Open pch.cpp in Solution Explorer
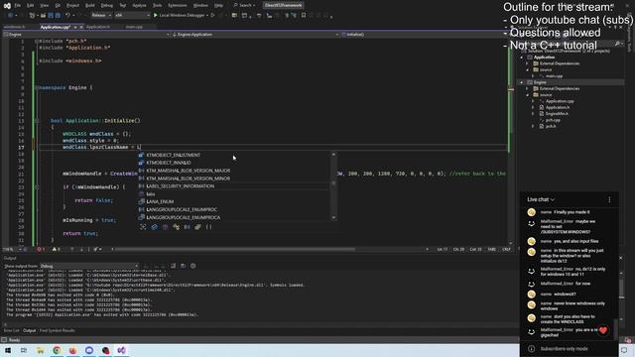 pos(553,120)
